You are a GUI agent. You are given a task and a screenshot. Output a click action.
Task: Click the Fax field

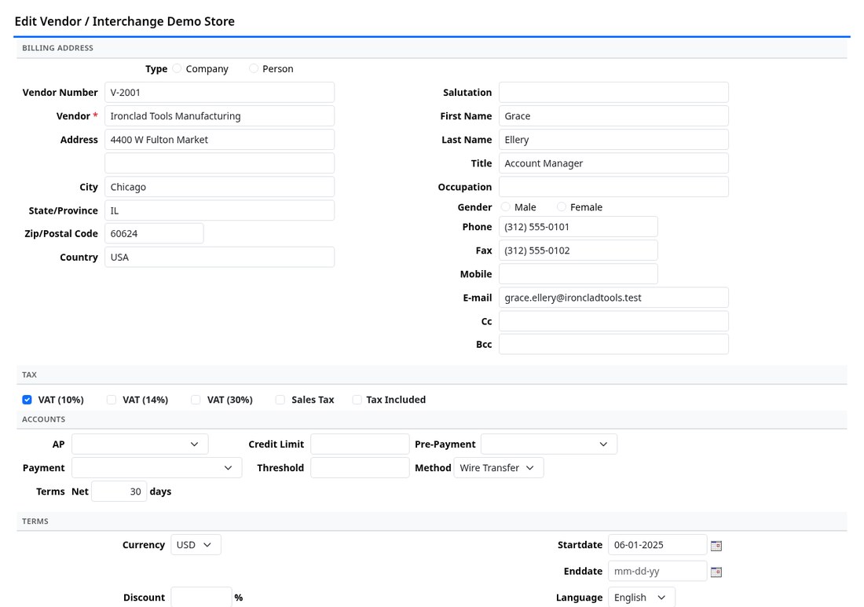pyautogui.click(x=578, y=250)
